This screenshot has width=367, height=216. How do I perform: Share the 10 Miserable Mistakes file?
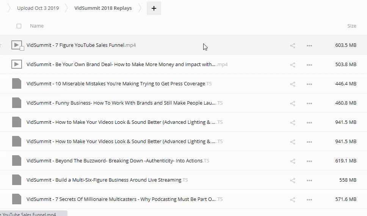pyautogui.click(x=292, y=84)
